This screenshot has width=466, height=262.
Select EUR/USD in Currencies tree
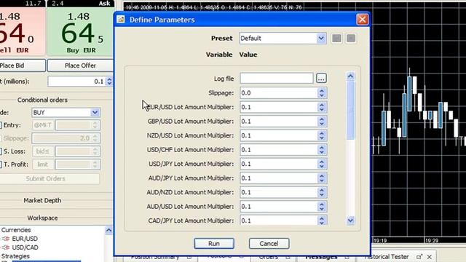point(25,239)
